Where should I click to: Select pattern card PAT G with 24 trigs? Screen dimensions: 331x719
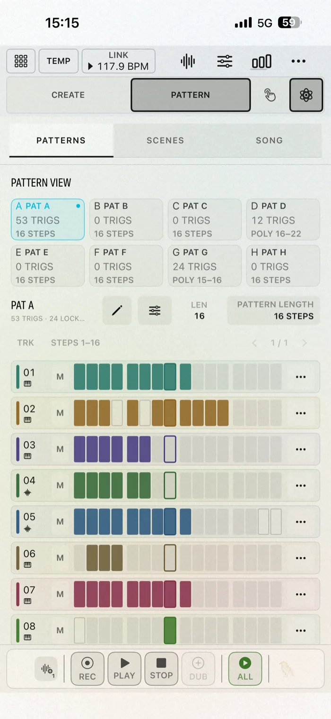pyautogui.click(x=205, y=266)
